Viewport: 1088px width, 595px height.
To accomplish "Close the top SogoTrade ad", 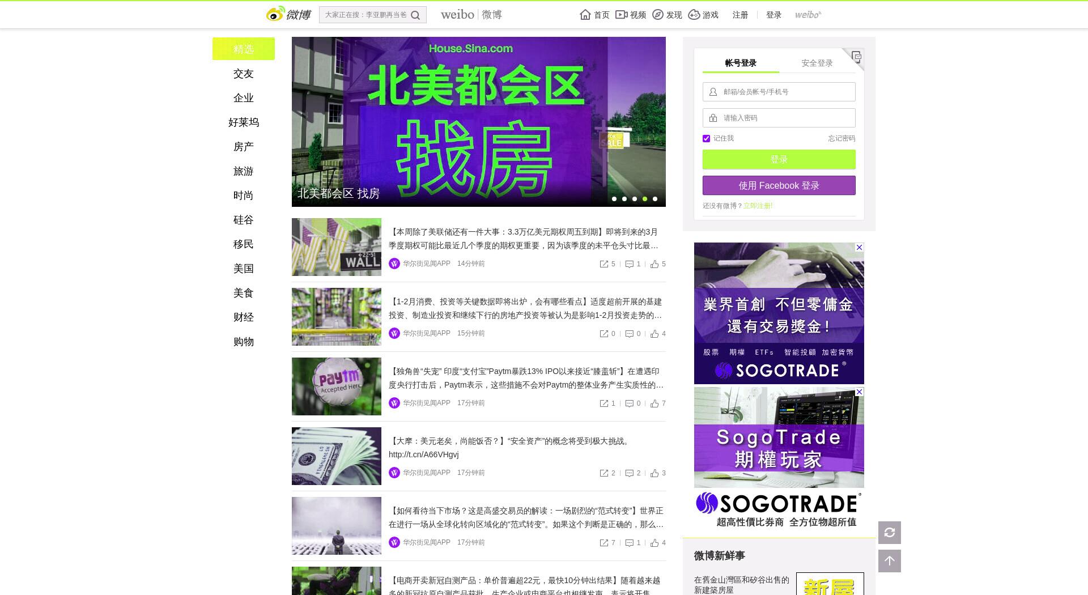I will pos(859,247).
